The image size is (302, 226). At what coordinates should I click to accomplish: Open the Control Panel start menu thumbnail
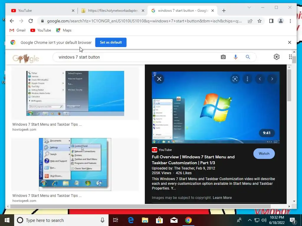pos(75,164)
